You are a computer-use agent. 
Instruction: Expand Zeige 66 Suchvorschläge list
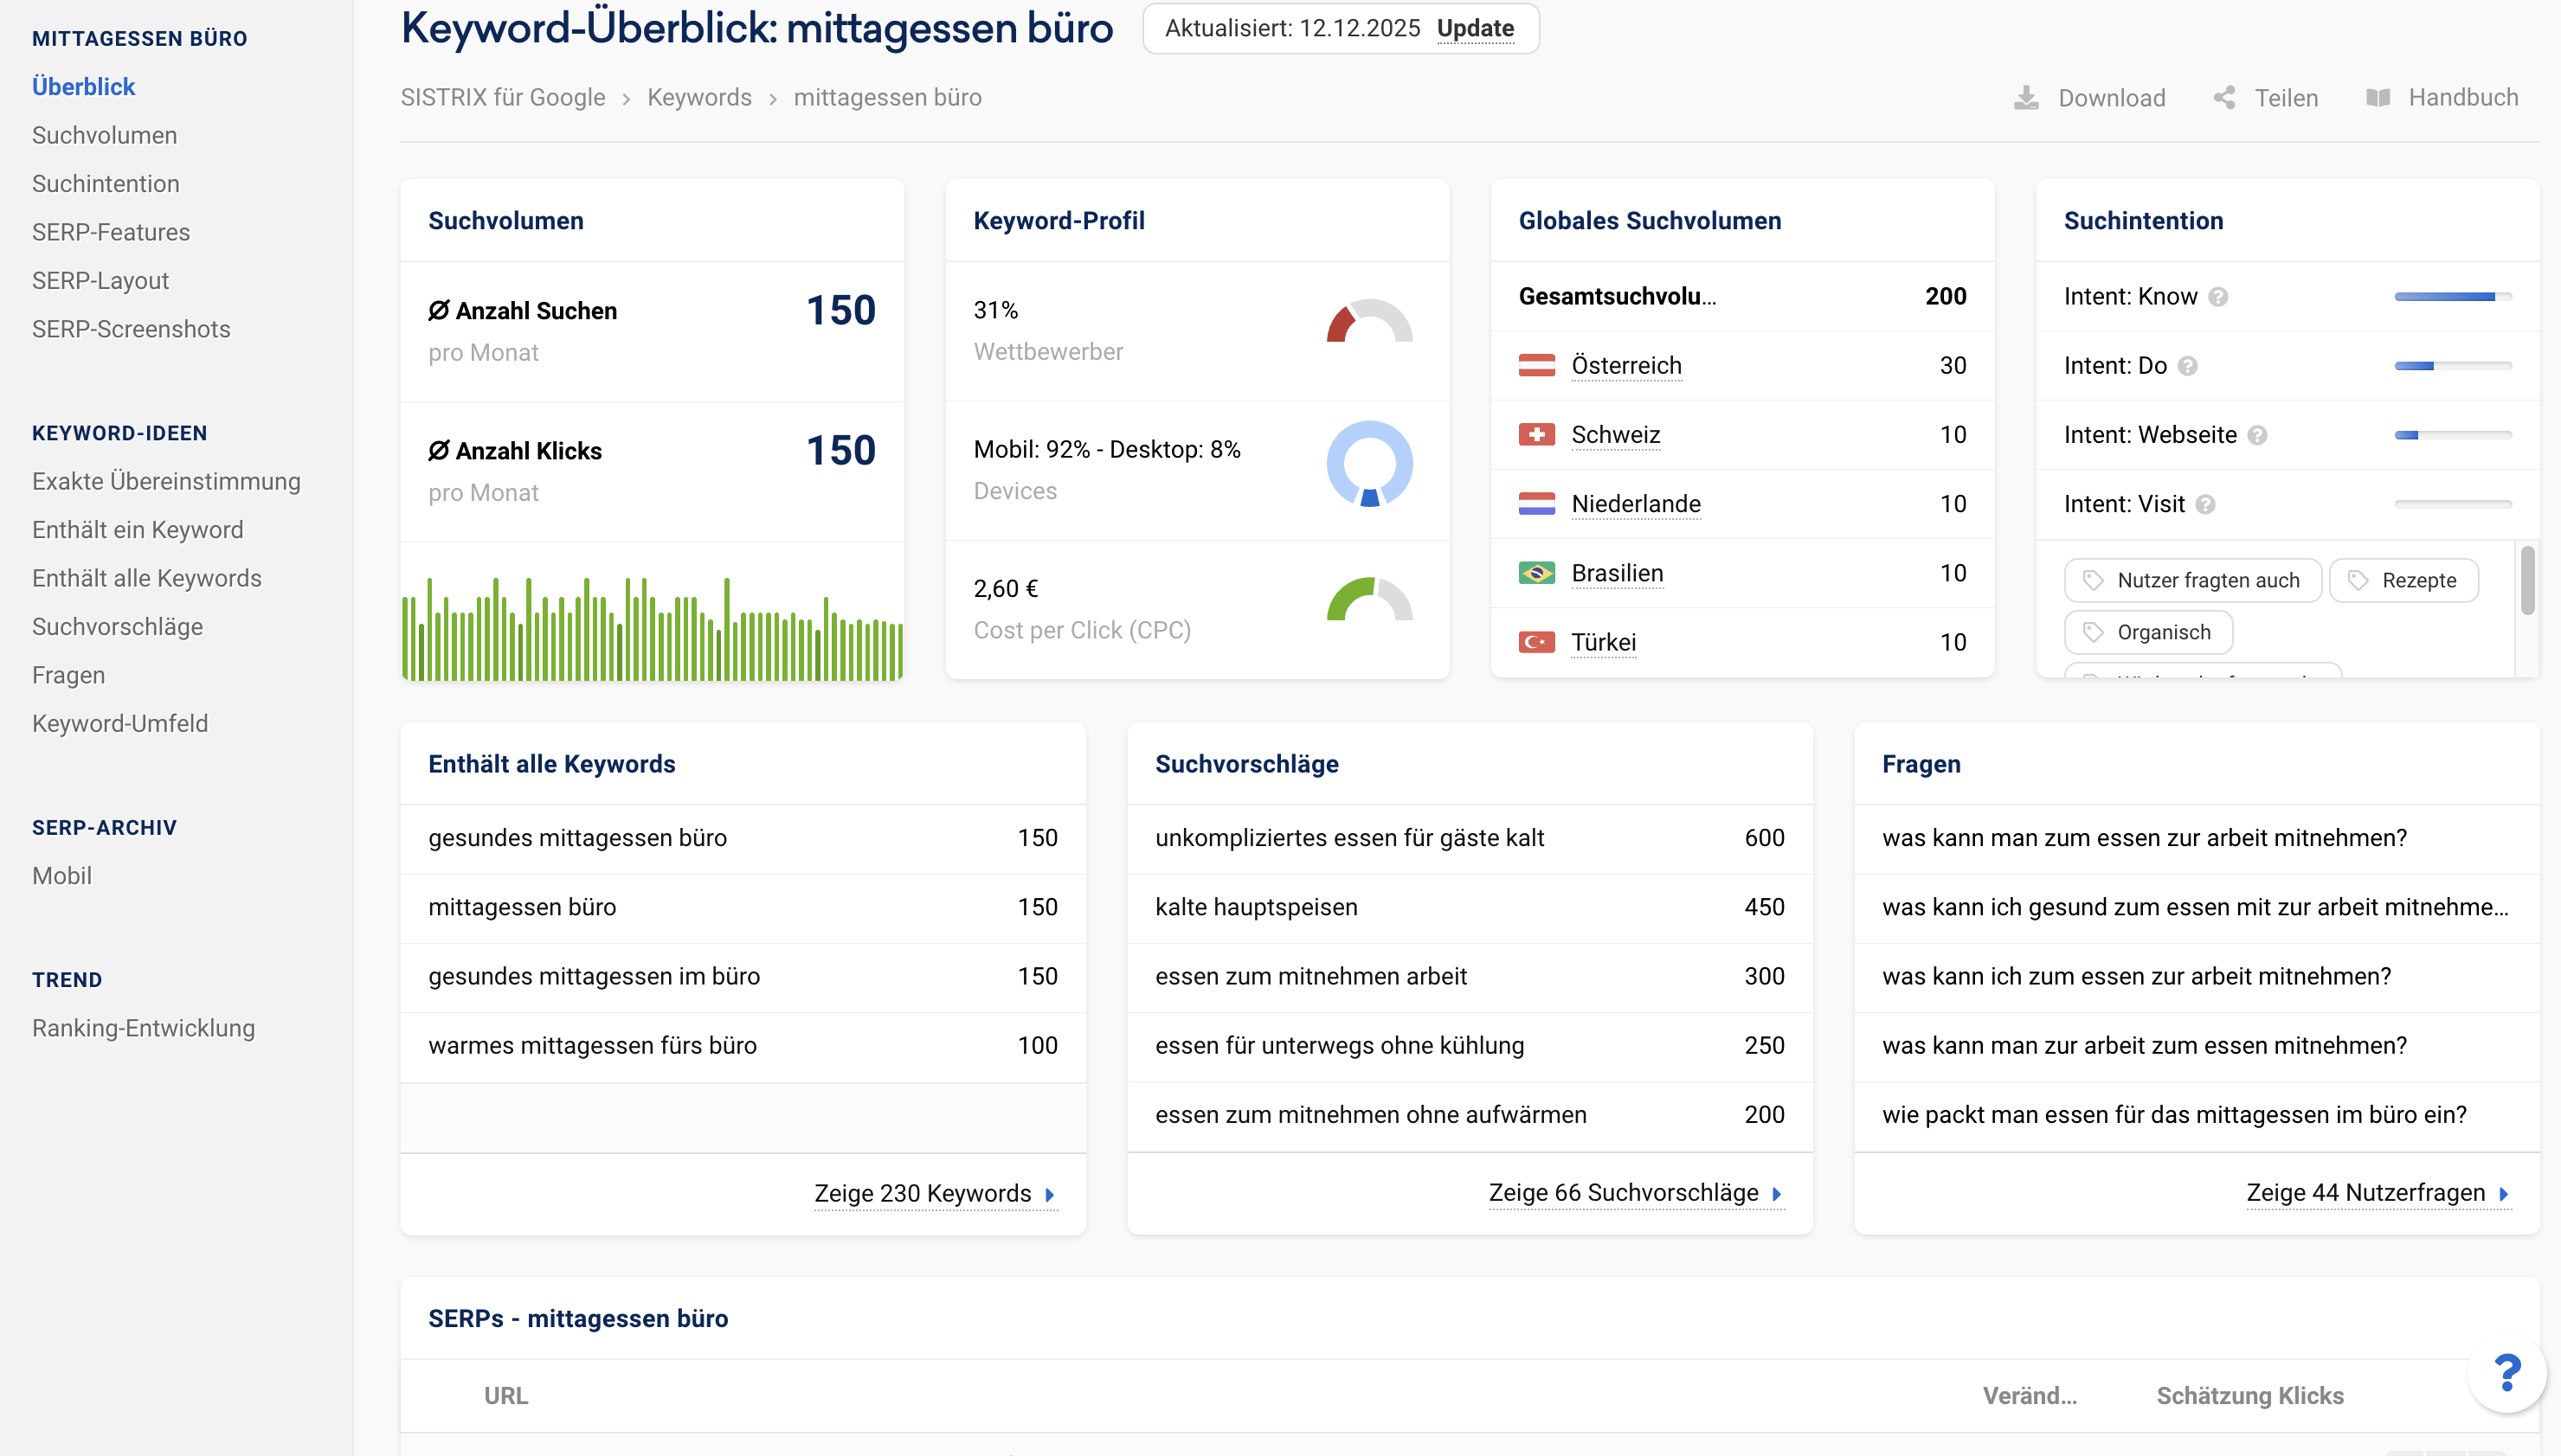pyautogui.click(x=1635, y=1192)
